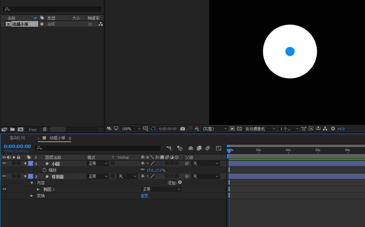Viewport: 365px width, 227px height.
Task: Expand the 椭圆 1 shape group
Action: point(38,189)
